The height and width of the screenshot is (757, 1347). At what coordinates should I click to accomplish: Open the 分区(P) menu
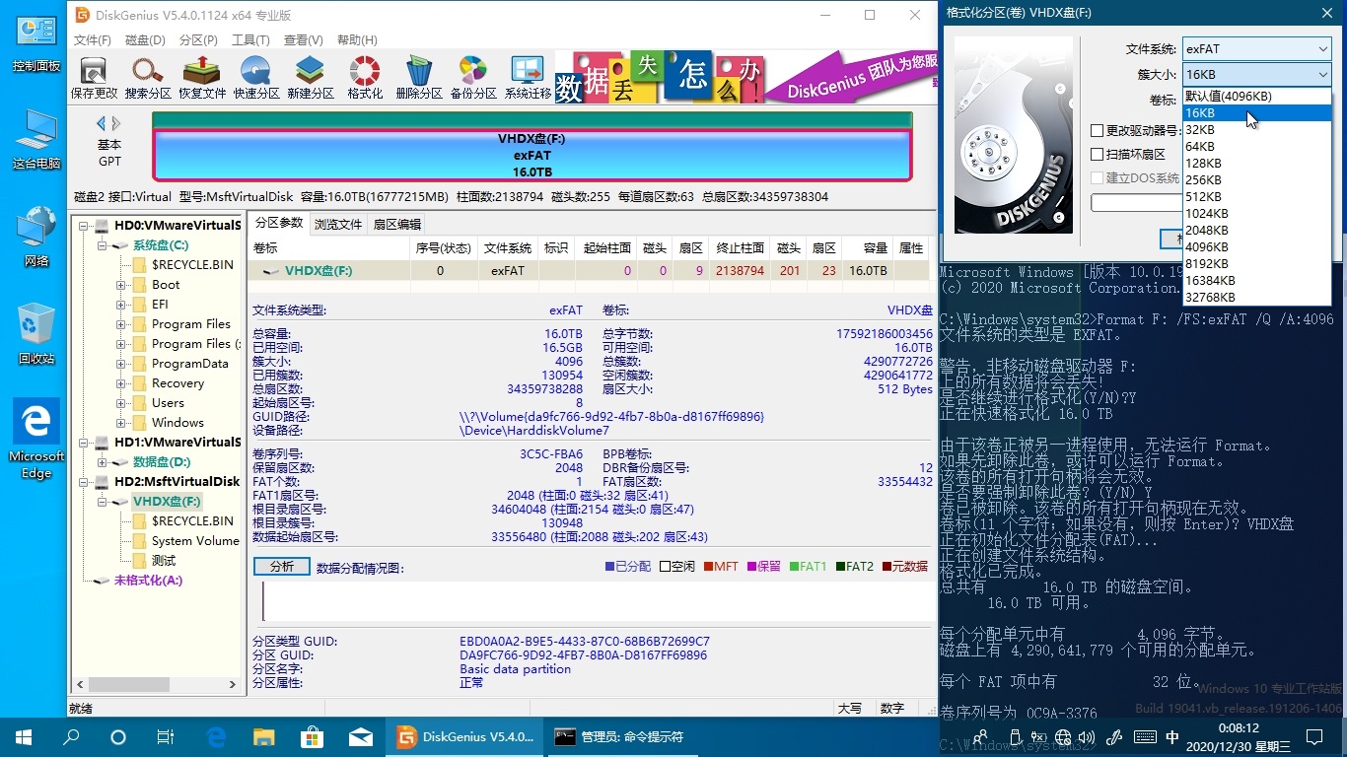click(198, 39)
